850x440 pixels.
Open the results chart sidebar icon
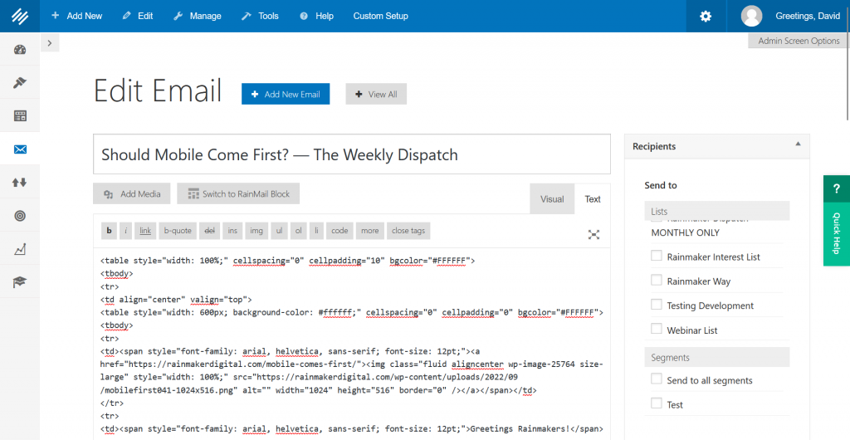point(20,249)
